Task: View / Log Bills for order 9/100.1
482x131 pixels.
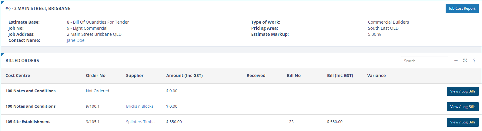Action: click(462, 107)
